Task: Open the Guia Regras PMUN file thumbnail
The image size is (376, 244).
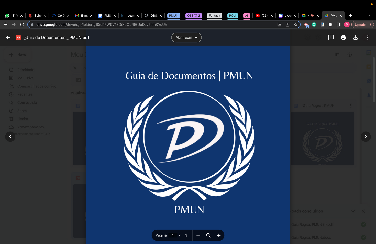Action: point(322,139)
